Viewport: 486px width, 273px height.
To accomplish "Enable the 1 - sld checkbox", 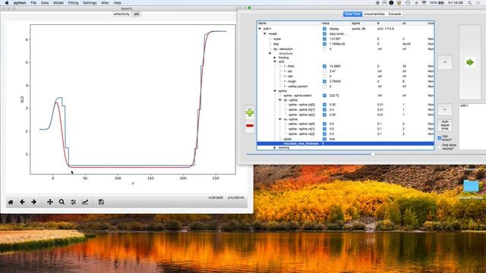I will (x=324, y=71).
